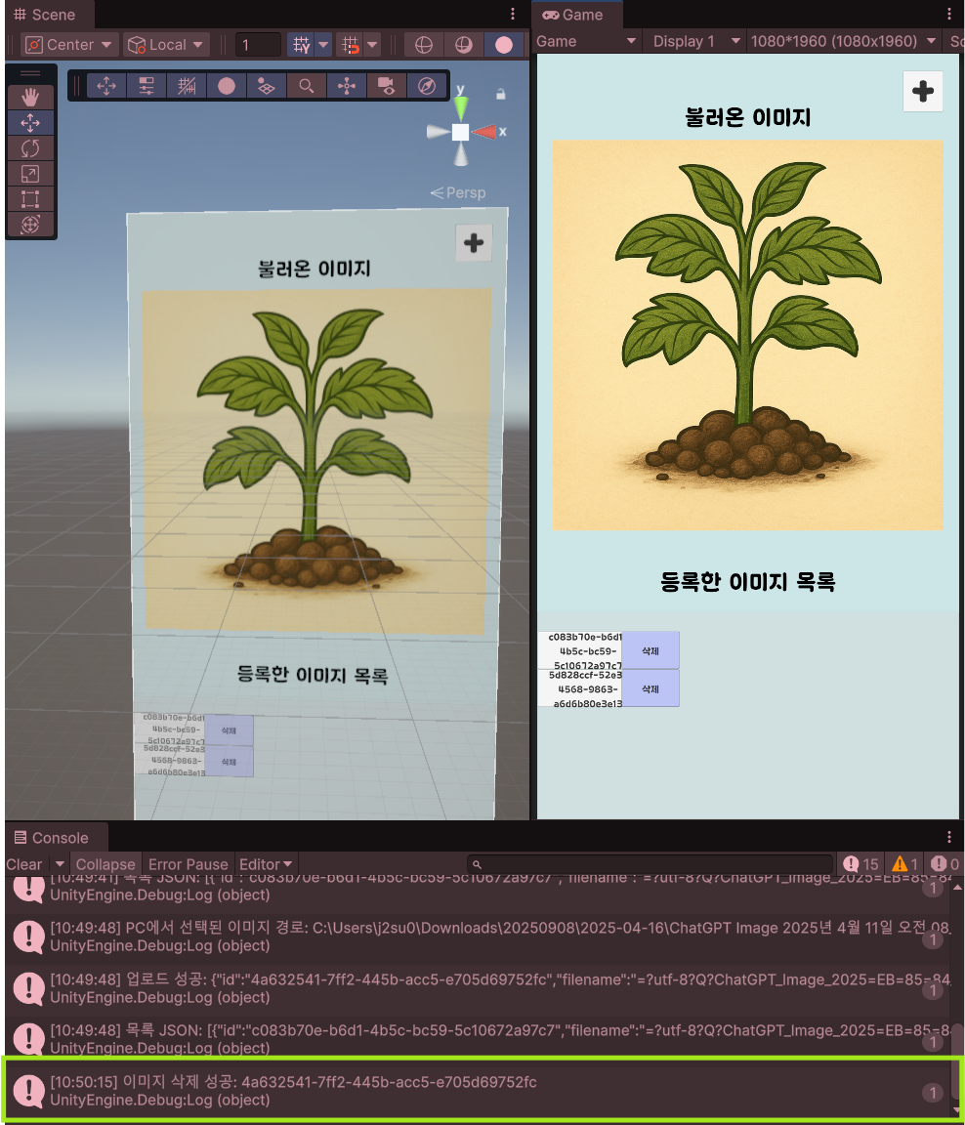Click the dot-over-grid overlay icon

click(267, 86)
